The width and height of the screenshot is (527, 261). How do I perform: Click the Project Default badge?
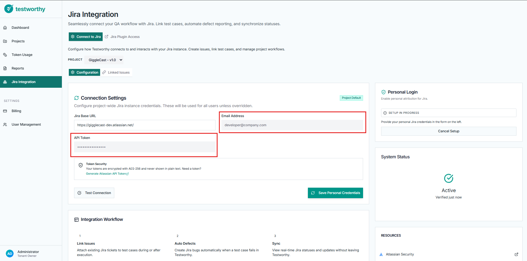tap(351, 98)
